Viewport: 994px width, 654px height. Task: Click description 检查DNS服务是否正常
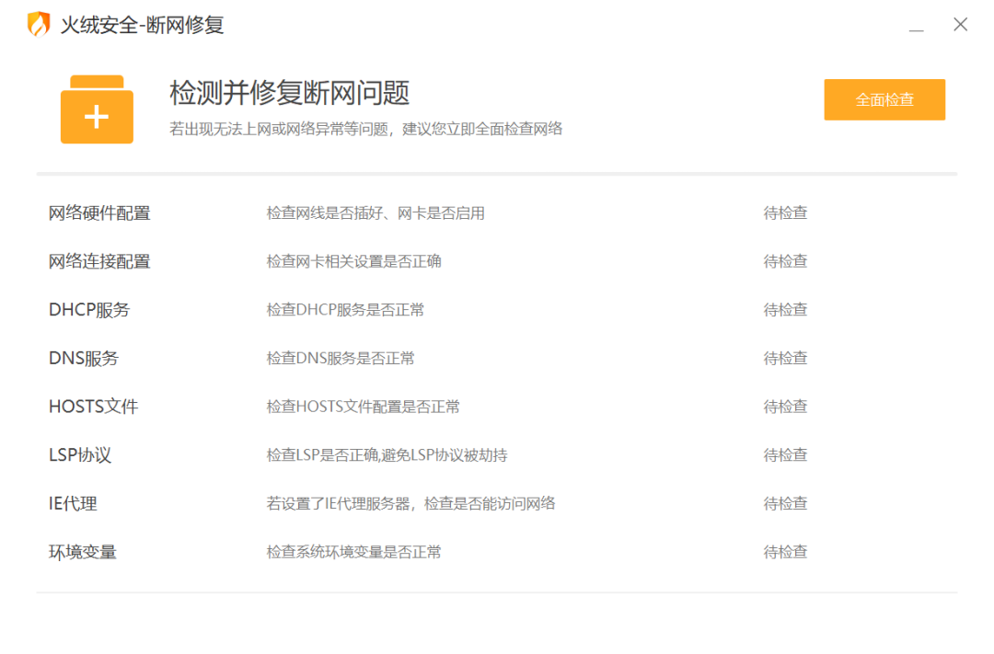point(341,359)
